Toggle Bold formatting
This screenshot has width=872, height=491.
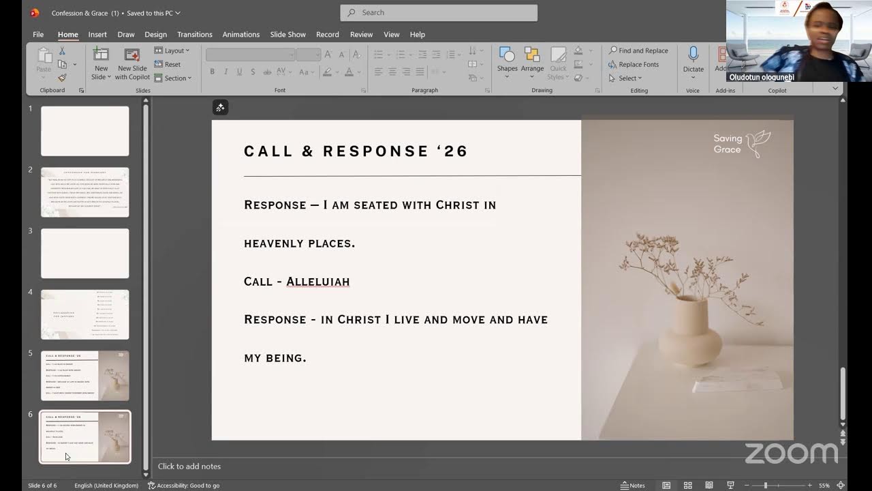click(x=213, y=72)
